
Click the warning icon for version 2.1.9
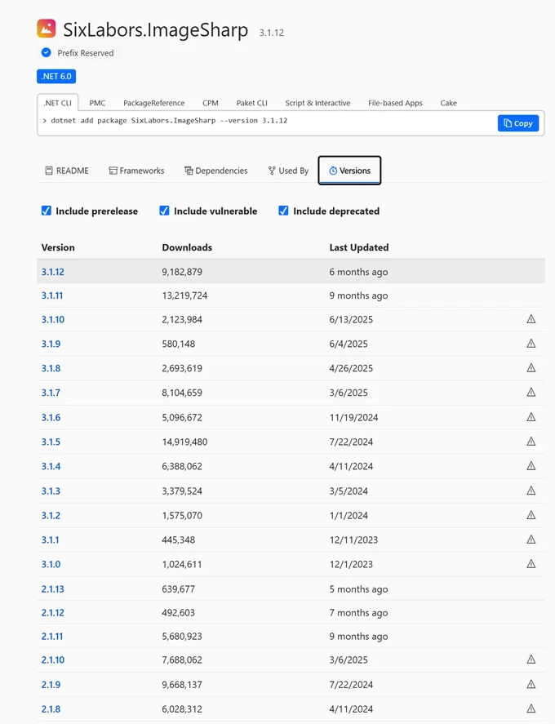tap(531, 684)
